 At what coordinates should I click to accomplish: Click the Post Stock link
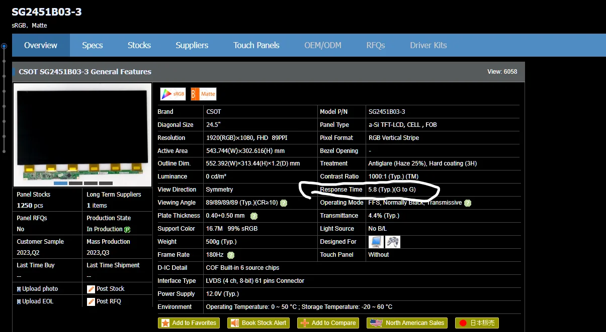(110, 289)
